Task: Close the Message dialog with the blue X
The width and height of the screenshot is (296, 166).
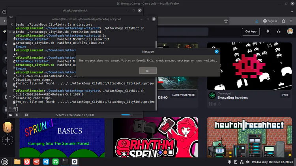Action: (217, 52)
